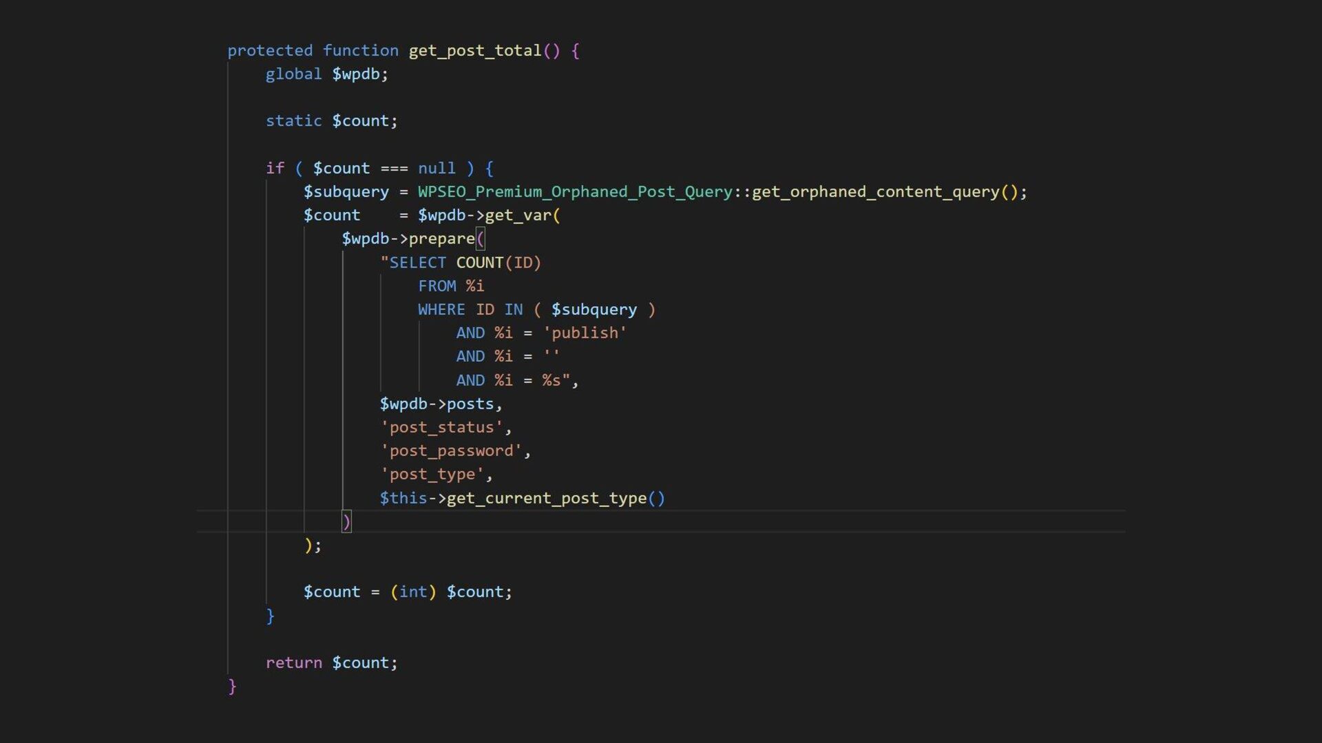Click the 'publish' string in SQL
The height and width of the screenshot is (743, 1322).
tap(585, 333)
